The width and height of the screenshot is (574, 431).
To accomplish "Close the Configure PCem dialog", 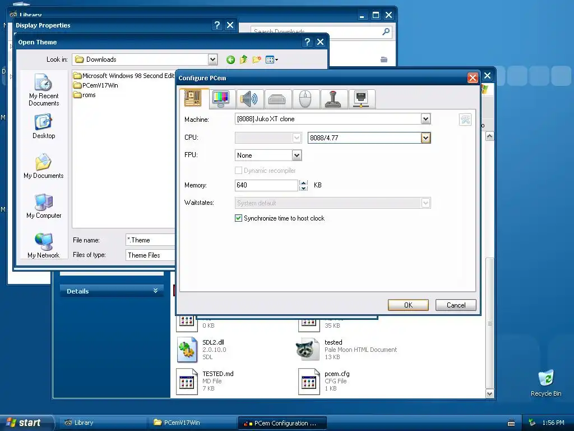I will [x=472, y=77].
